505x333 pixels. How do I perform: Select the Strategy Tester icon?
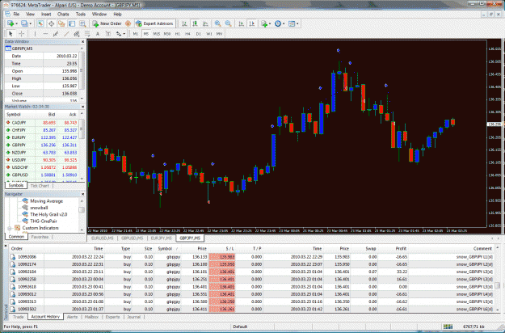(x=82, y=23)
